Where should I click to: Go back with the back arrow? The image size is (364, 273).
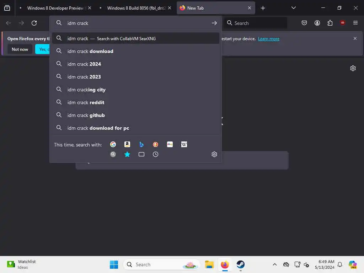9,23
